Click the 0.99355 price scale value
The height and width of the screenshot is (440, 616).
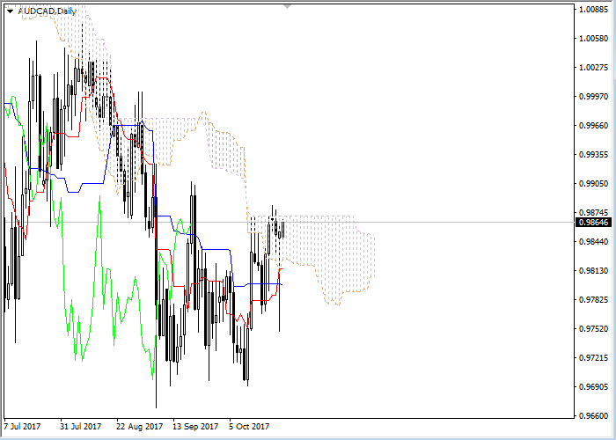[x=594, y=154]
